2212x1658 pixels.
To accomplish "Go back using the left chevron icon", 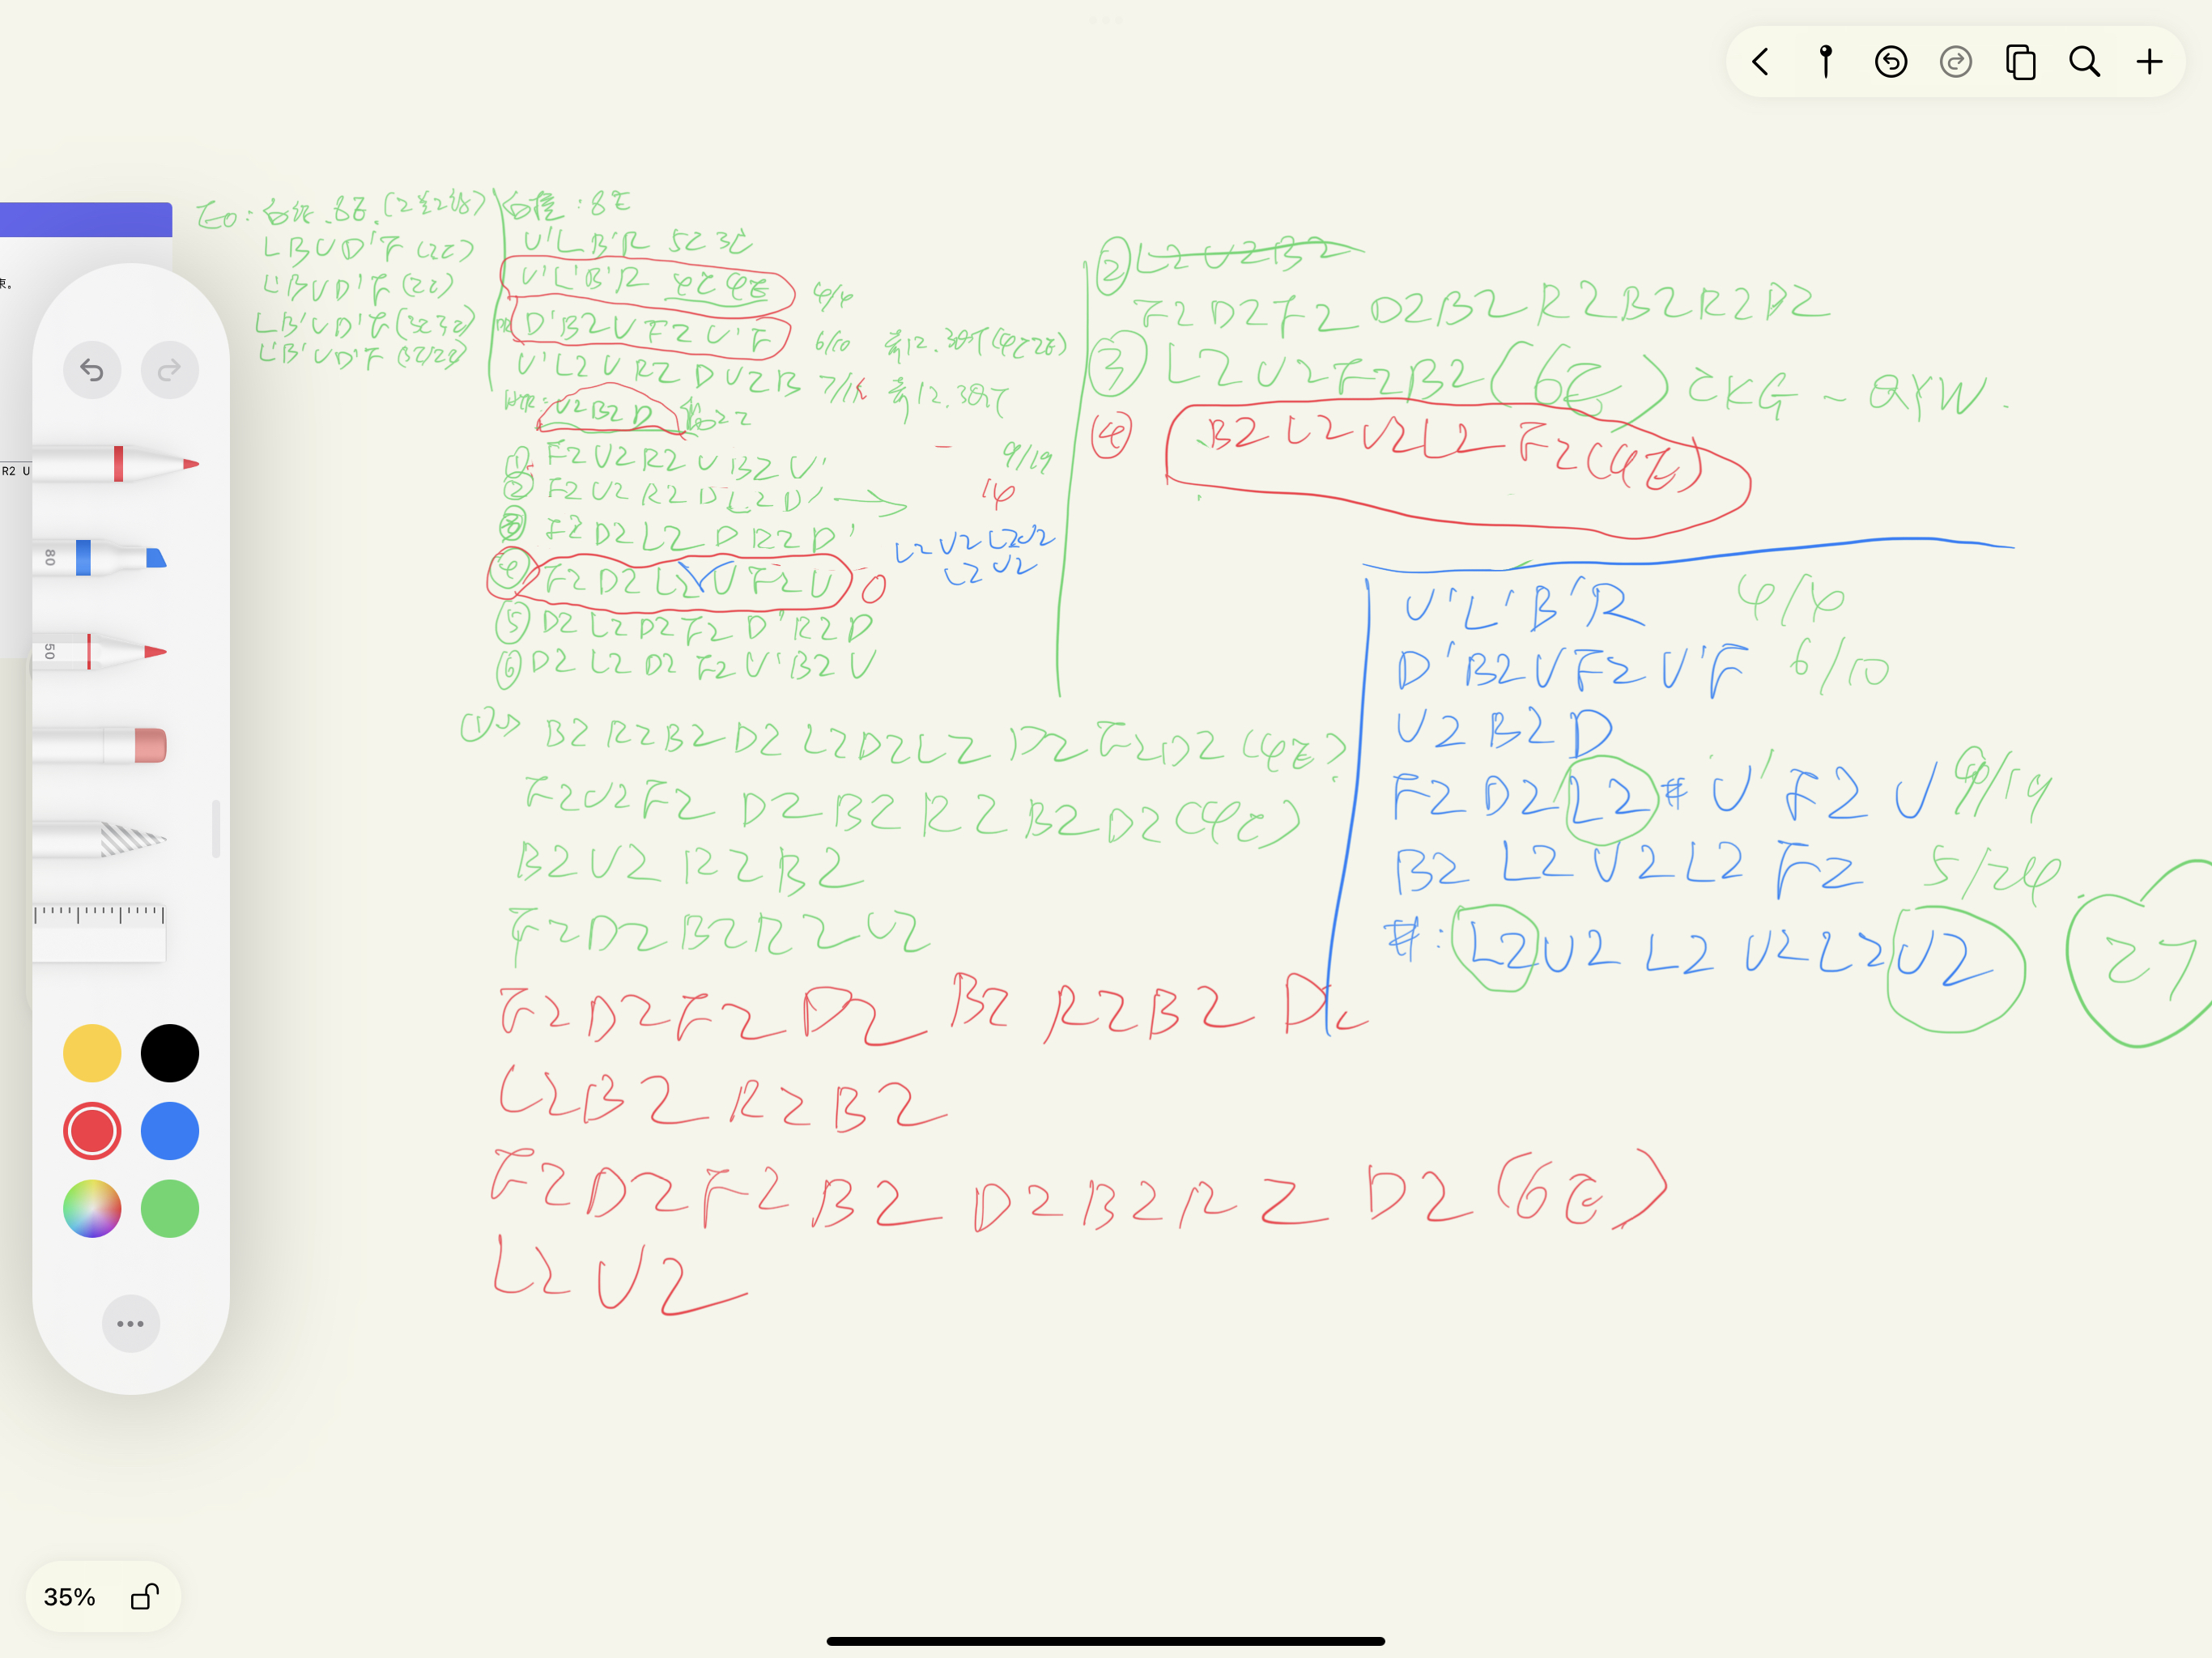I will tap(1761, 62).
